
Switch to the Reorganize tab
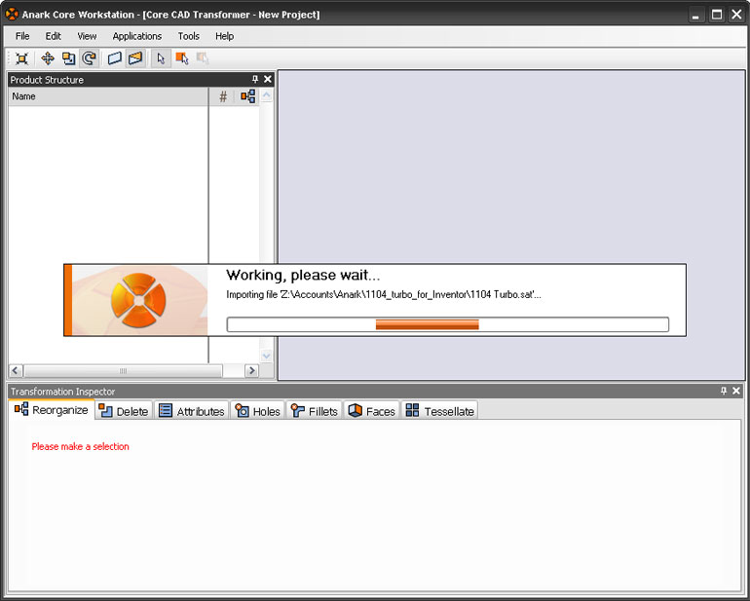click(52, 410)
